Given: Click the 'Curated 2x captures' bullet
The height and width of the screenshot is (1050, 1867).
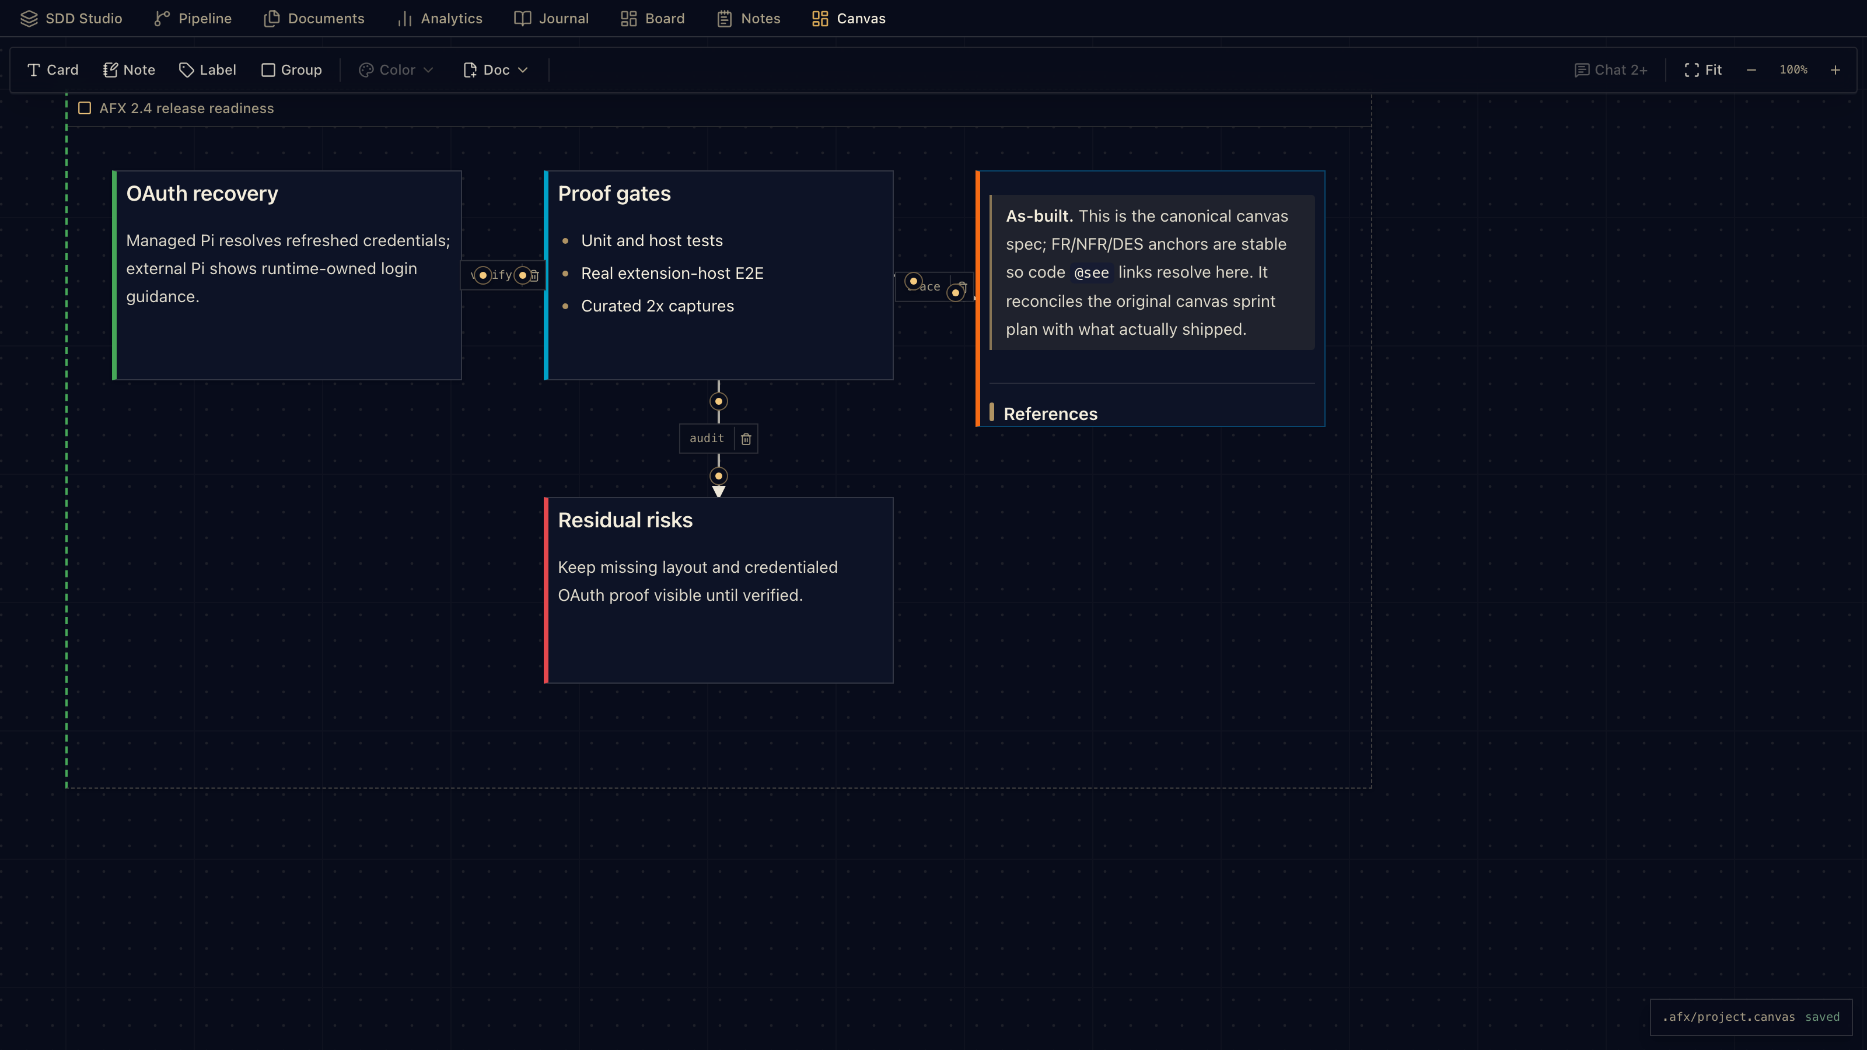Looking at the screenshot, I should tap(658, 306).
